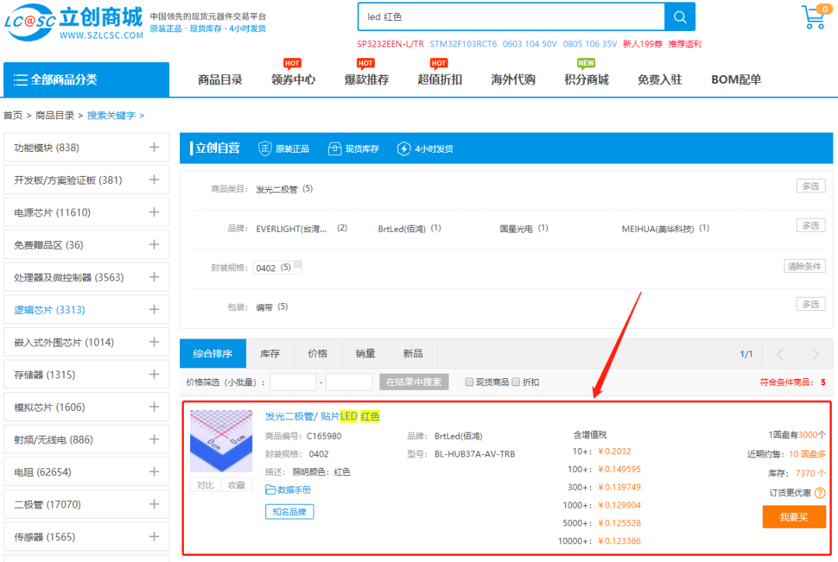
Task: Click 清除条件 button
Action: (x=805, y=266)
